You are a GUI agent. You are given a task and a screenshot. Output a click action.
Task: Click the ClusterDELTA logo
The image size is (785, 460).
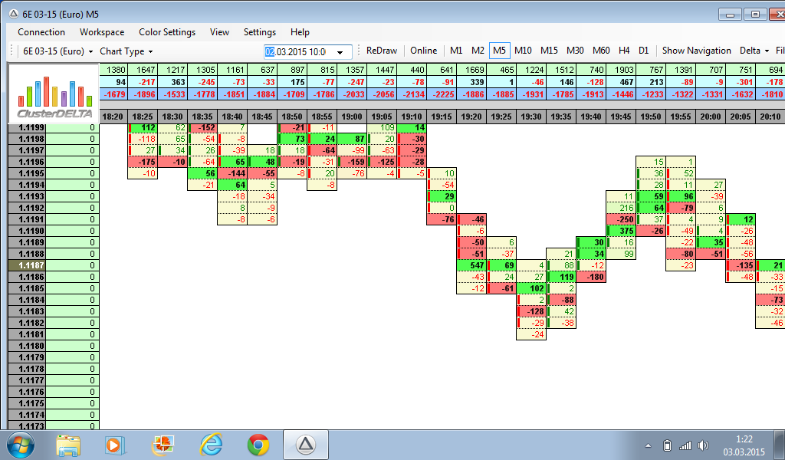[54, 94]
